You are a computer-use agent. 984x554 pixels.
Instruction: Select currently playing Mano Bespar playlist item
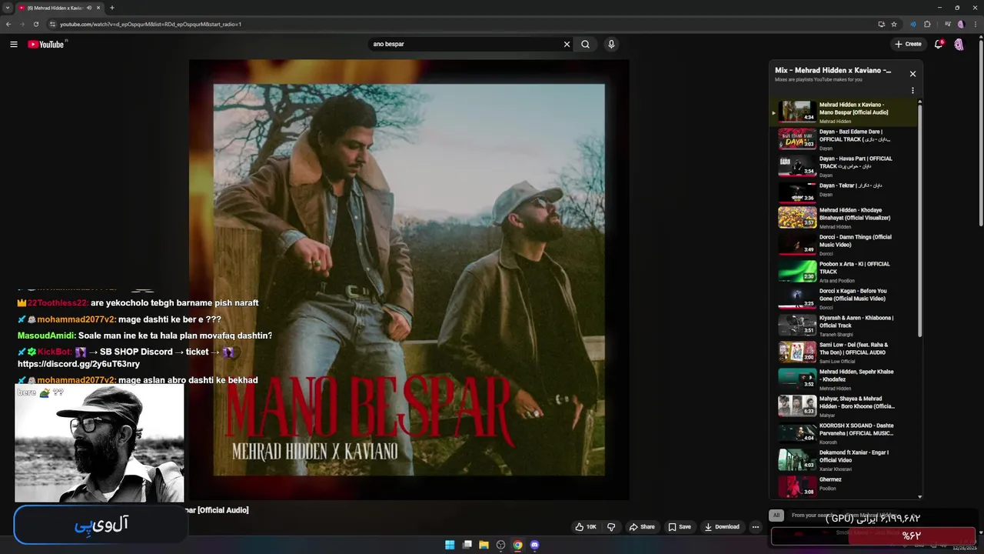(845, 112)
